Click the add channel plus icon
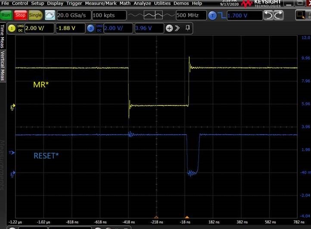Image resolution: width=311 pixels, height=229 pixels. [x=169, y=28]
